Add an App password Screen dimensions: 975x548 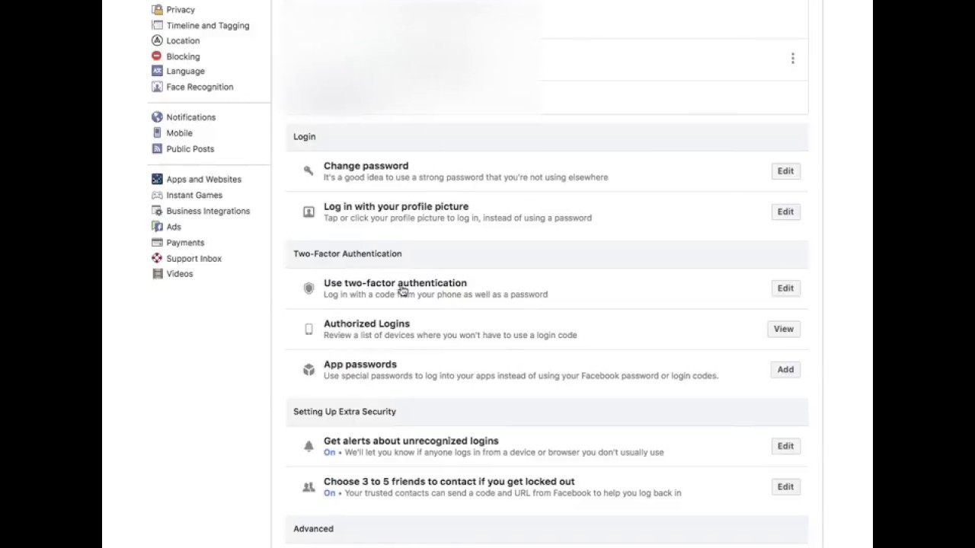(x=785, y=370)
